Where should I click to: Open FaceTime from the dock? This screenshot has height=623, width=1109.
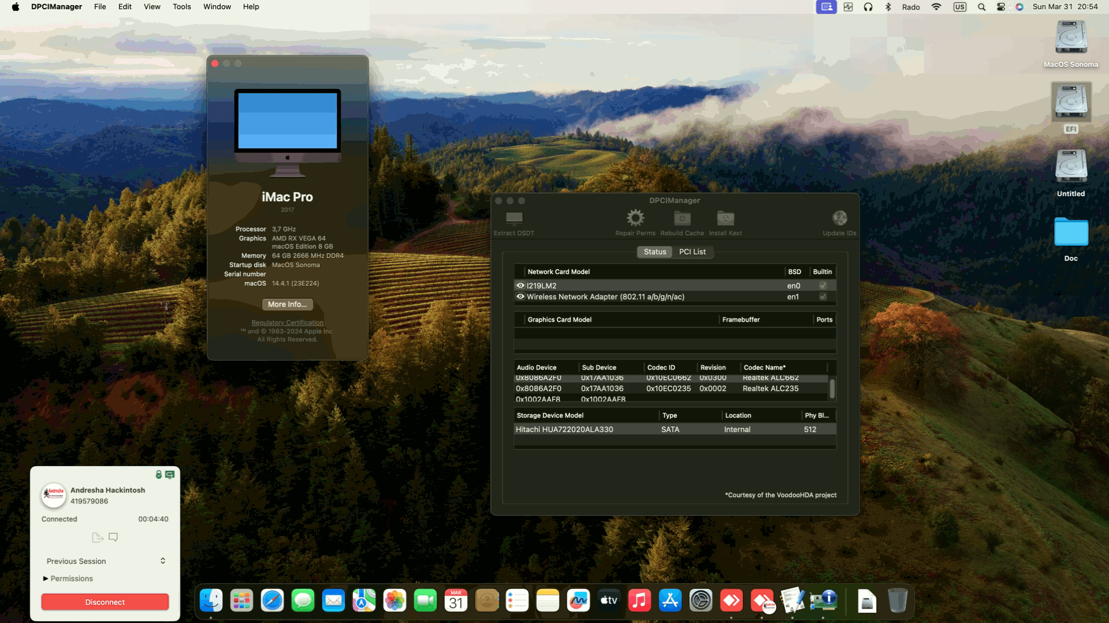pos(425,601)
